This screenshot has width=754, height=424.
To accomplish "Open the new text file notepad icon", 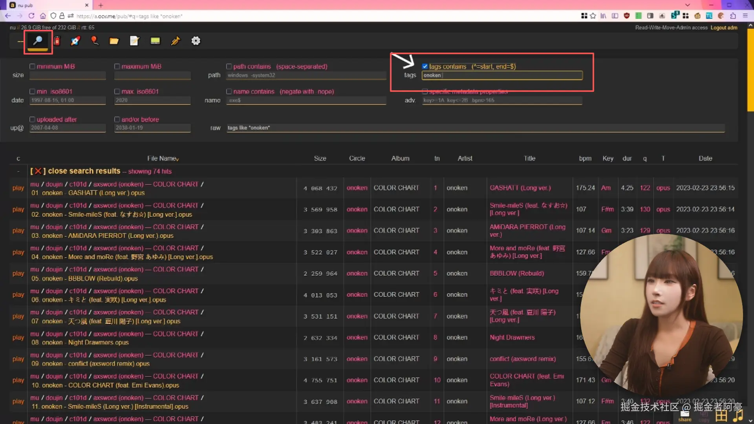I will point(134,41).
